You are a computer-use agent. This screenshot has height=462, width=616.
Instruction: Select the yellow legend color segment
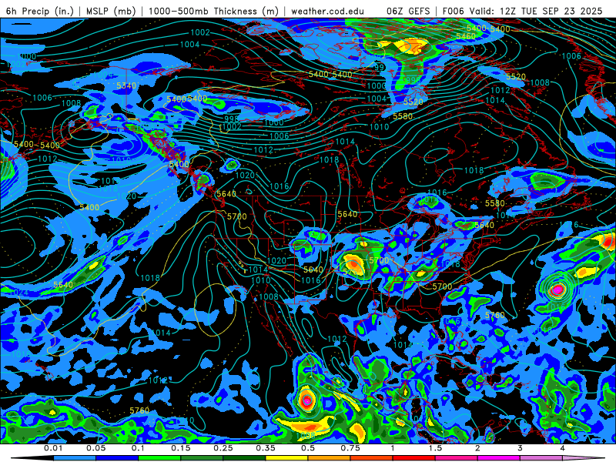(x=286, y=458)
